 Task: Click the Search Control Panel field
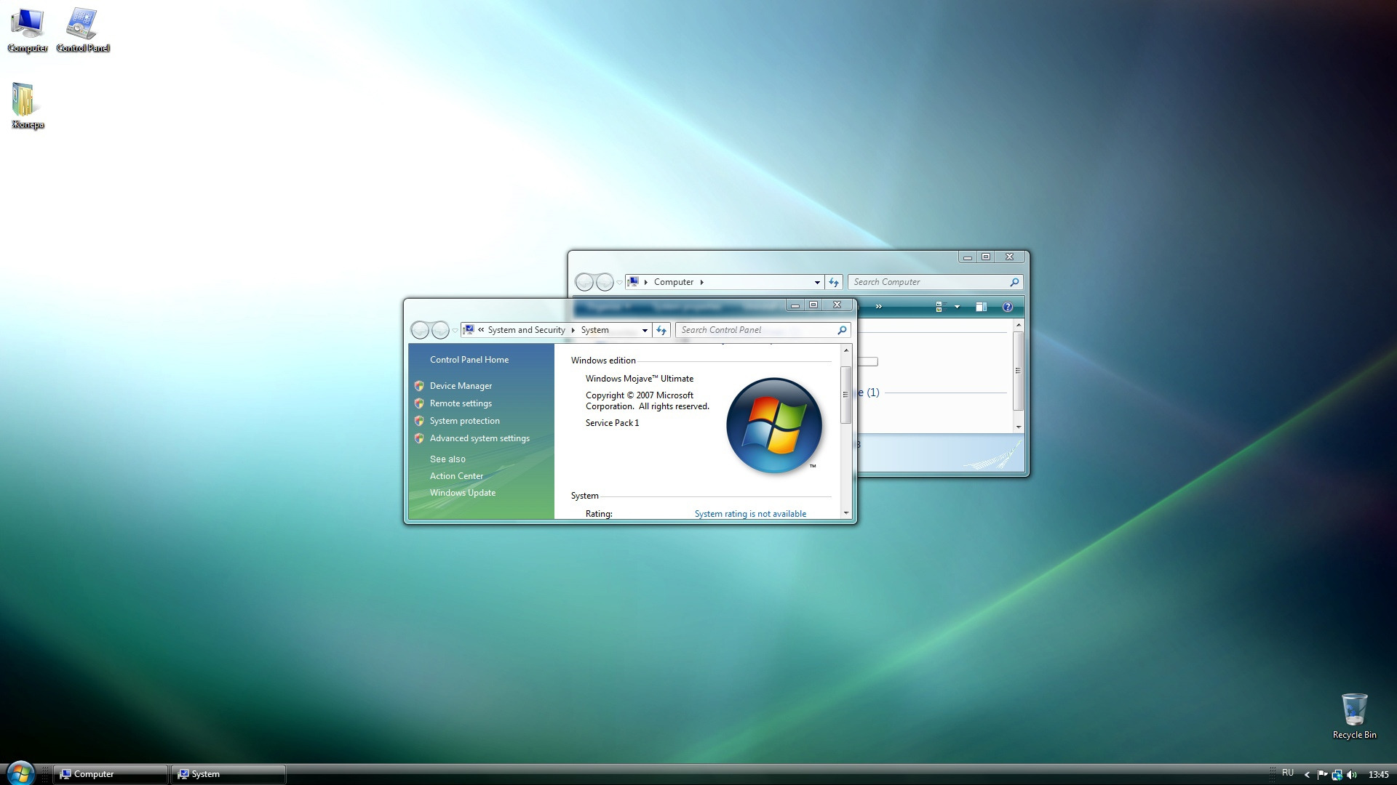757,330
